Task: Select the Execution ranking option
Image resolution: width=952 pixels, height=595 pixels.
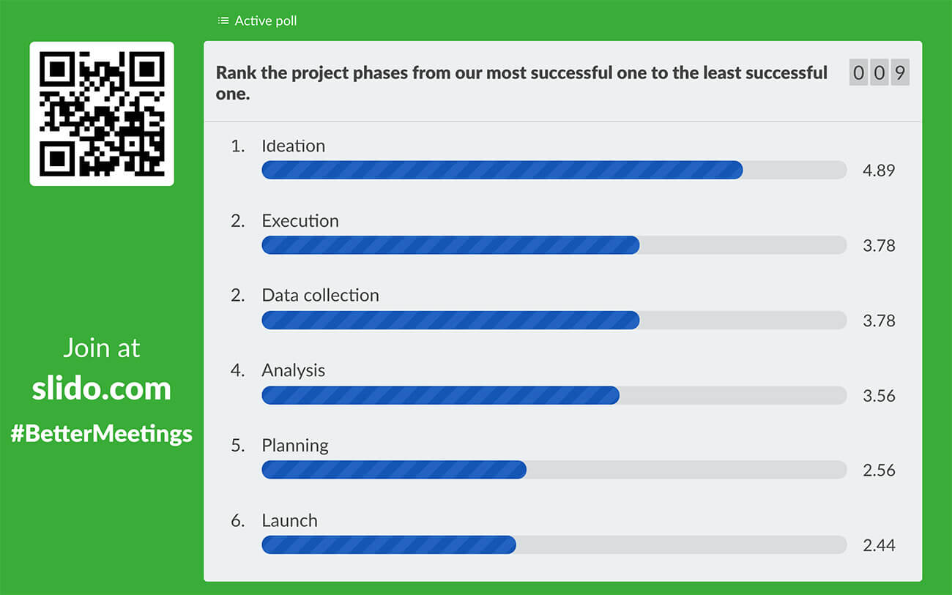Action: (300, 220)
